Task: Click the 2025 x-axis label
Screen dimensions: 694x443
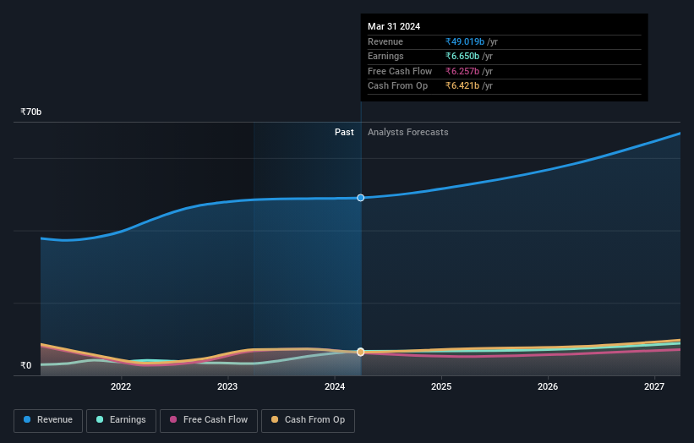Action: (x=441, y=386)
